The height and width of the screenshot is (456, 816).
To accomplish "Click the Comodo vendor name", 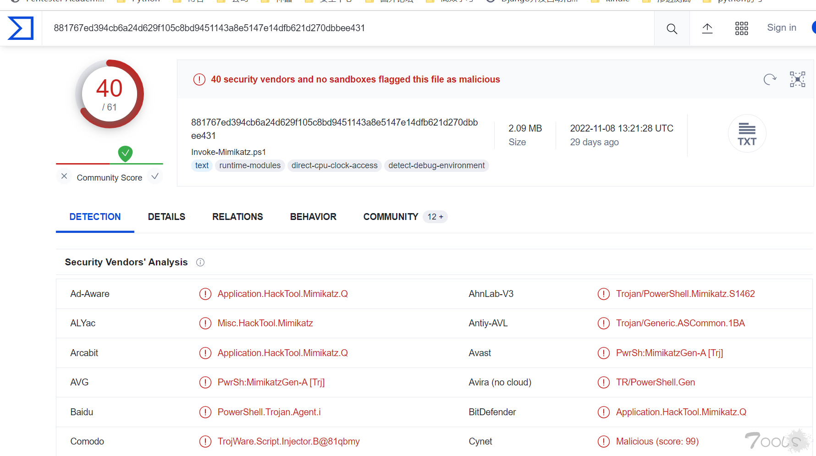I will tap(87, 441).
